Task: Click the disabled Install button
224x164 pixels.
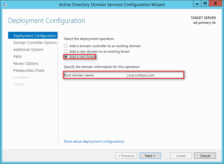Action: click(x=181, y=156)
